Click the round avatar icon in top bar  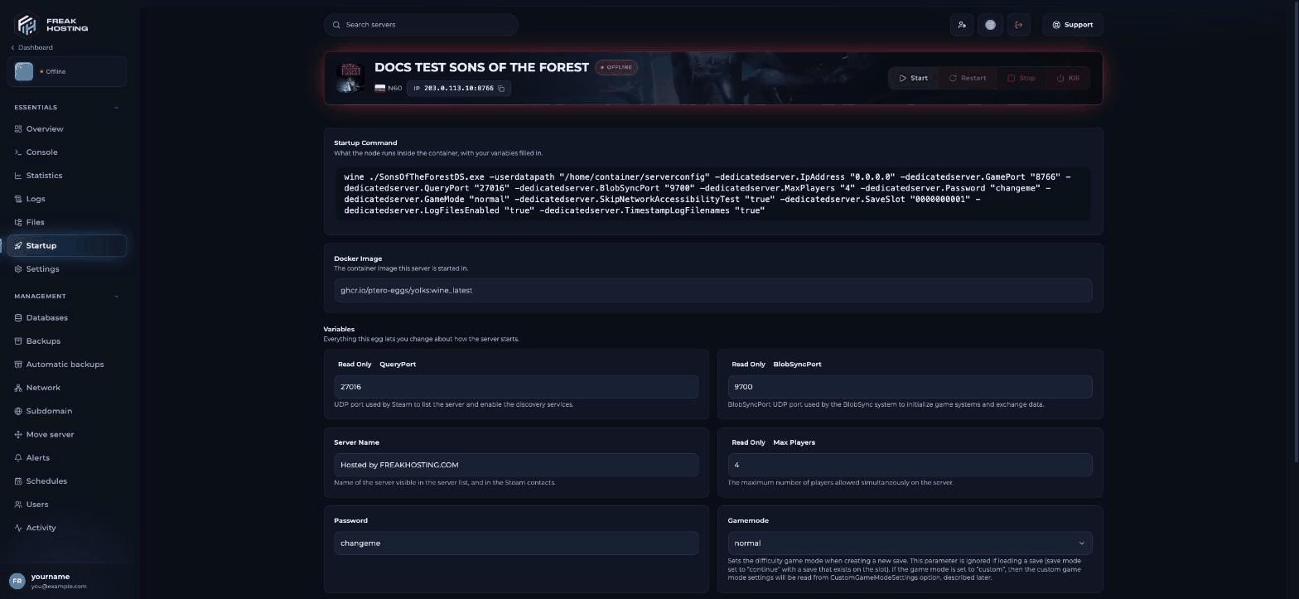[990, 25]
